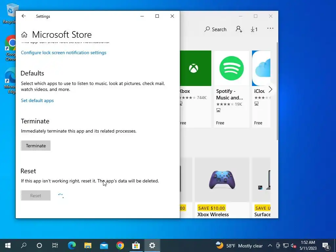Open the clock showing 1:52 AM

click(x=308, y=245)
